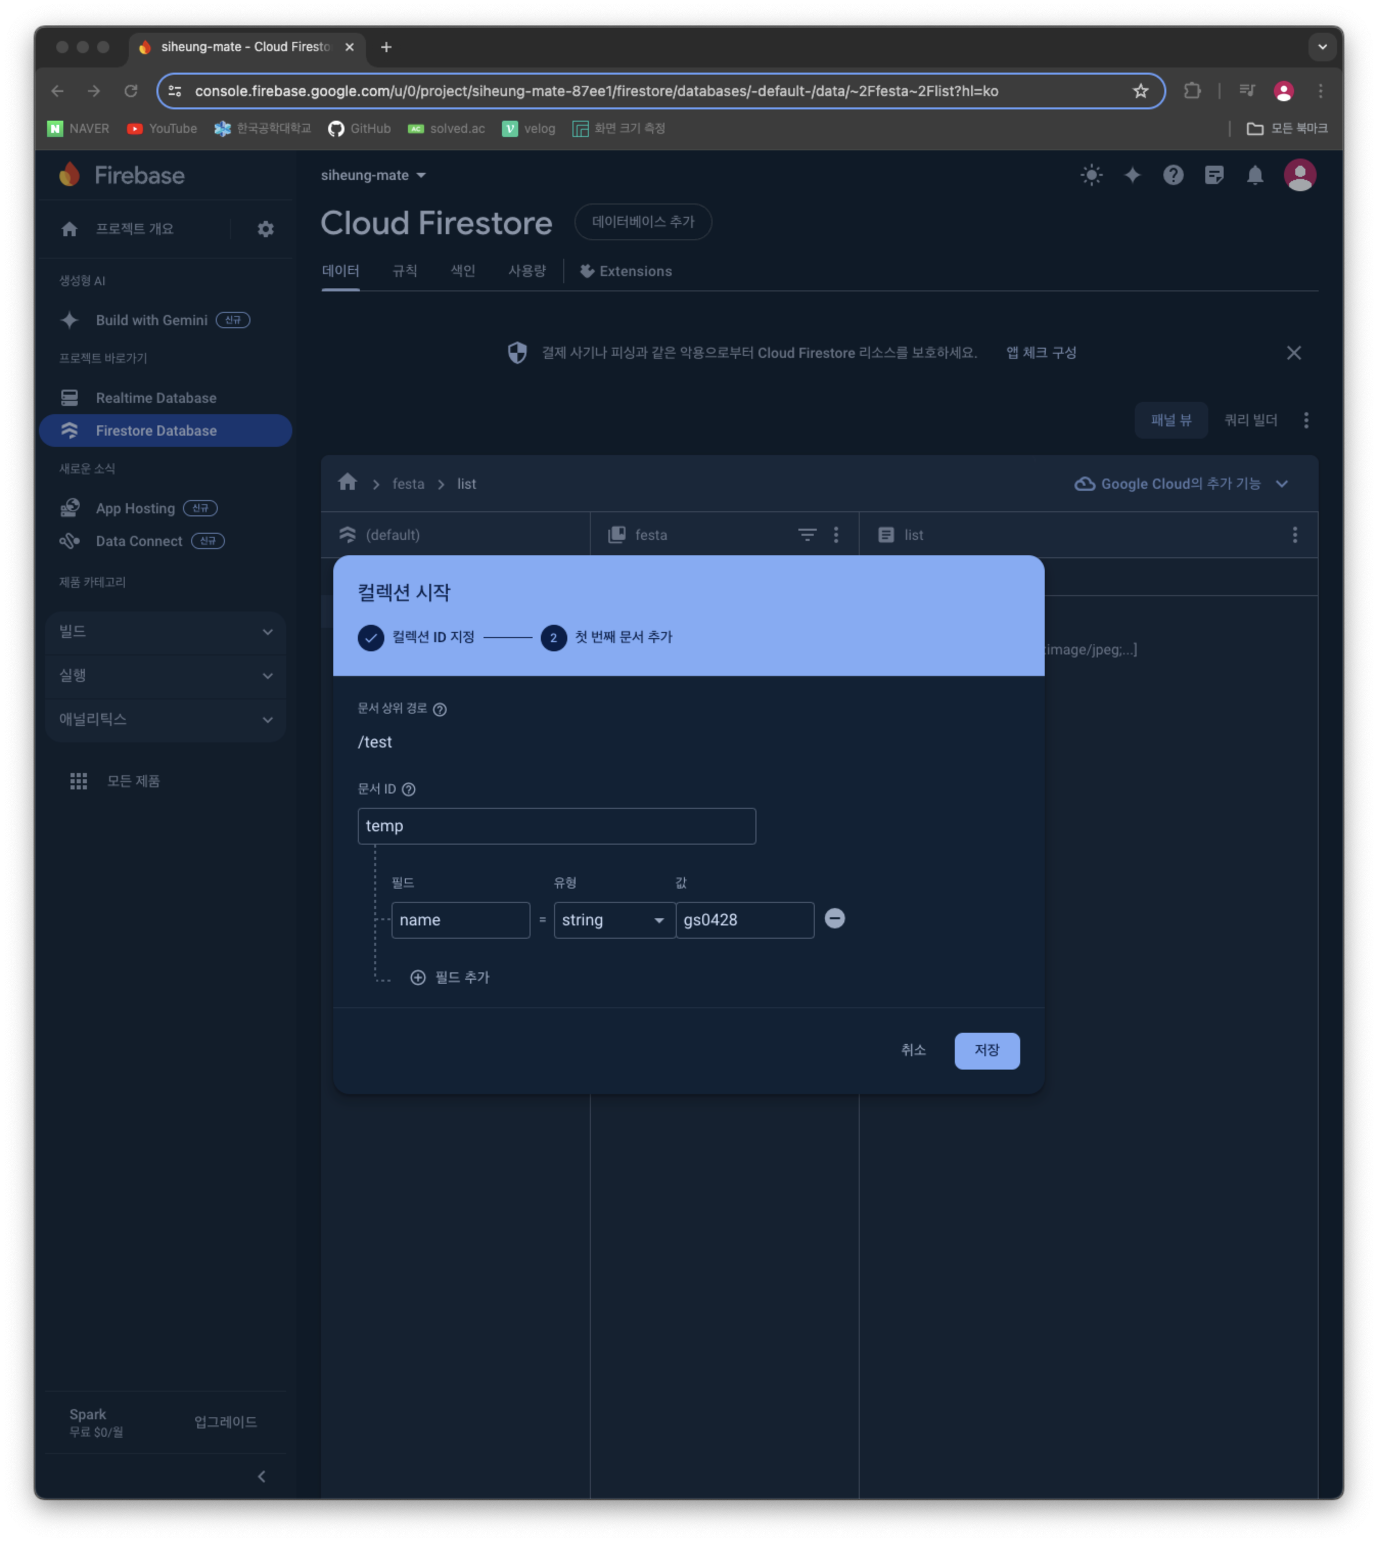Open Gemini sparkle icon in header
Image resolution: width=1378 pixels, height=1542 pixels.
pos(1132,176)
